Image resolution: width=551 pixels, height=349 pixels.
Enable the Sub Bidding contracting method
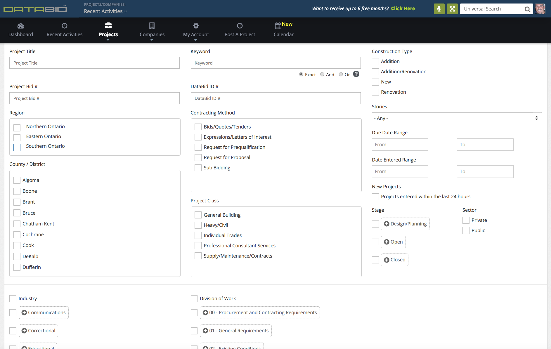point(198,168)
